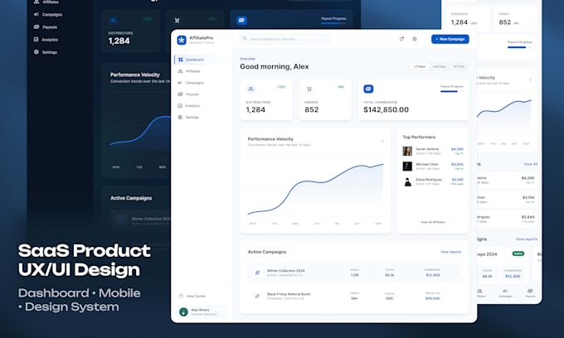Click Sarah Jenkins avatar
The image size is (564, 338).
(x=407, y=151)
